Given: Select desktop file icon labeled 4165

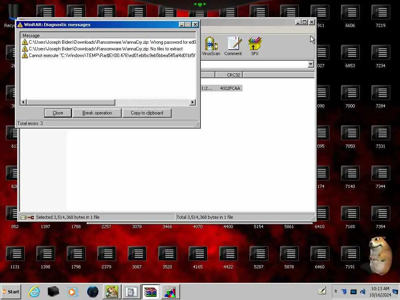Looking at the screenshot, I should point(198,258).
